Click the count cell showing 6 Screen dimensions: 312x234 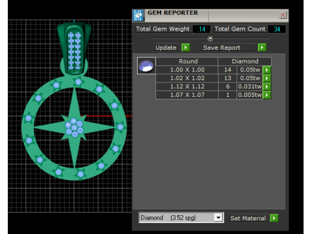[x=227, y=86]
